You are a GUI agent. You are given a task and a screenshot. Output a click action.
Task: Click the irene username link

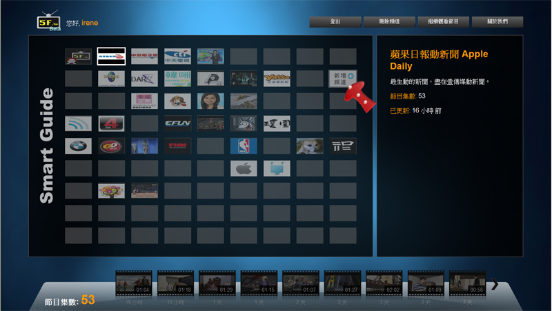point(90,23)
